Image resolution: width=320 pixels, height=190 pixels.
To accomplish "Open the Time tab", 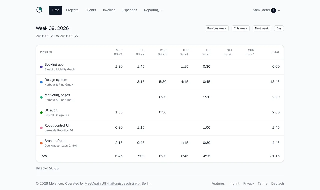I will coord(55,10).
